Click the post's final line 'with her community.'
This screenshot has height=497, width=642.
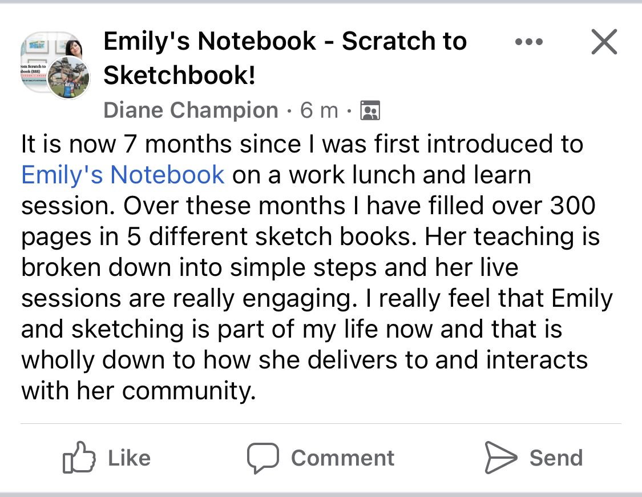[138, 391]
